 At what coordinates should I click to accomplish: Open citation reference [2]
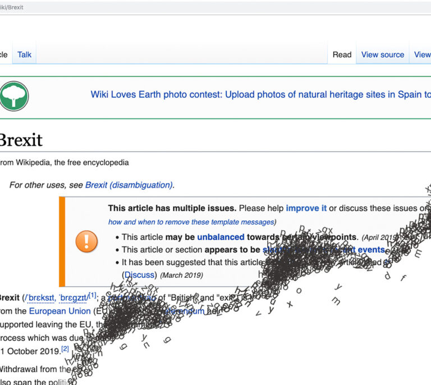coord(65,349)
